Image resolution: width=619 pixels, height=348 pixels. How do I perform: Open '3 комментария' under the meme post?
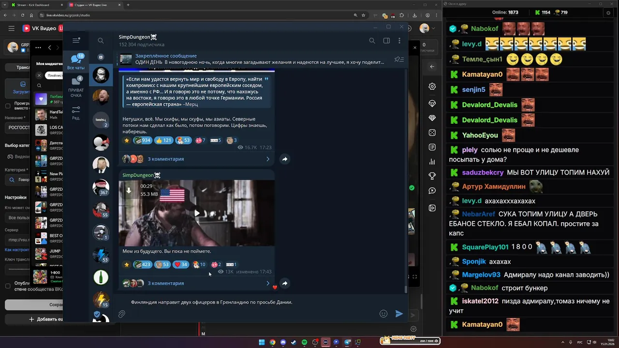(166, 283)
